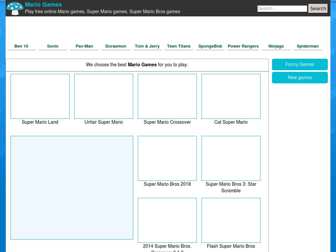336x252 pixels.
Task: Click the Unfair Super Mario thumbnail
Action: click(x=104, y=96)
